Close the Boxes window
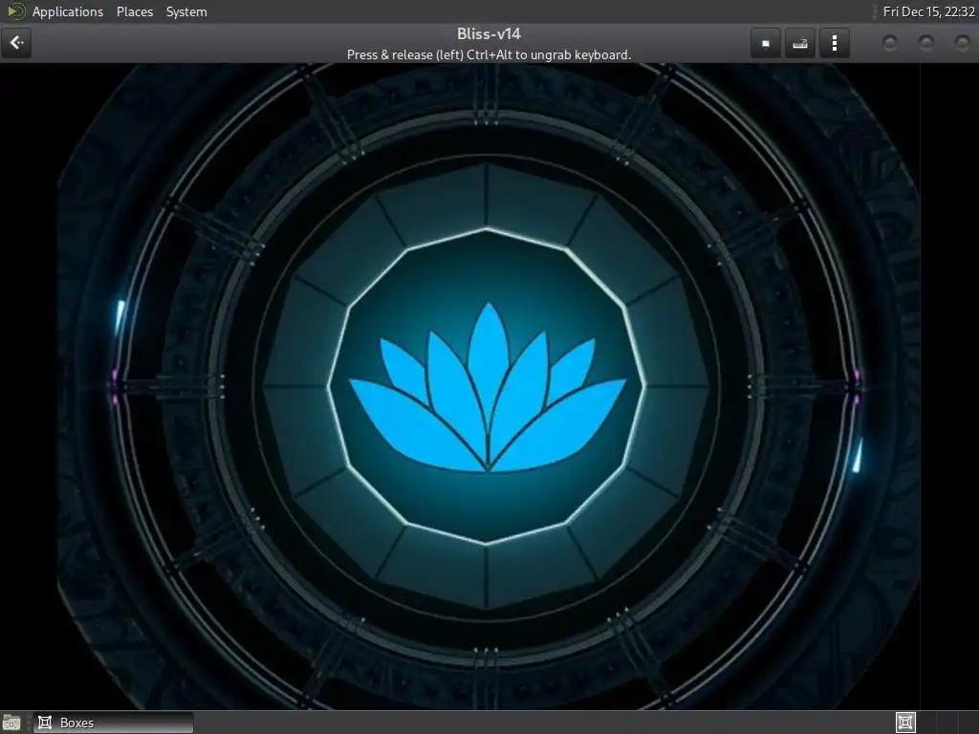This screenshot has width=979, height=734. tap(962, 43)
